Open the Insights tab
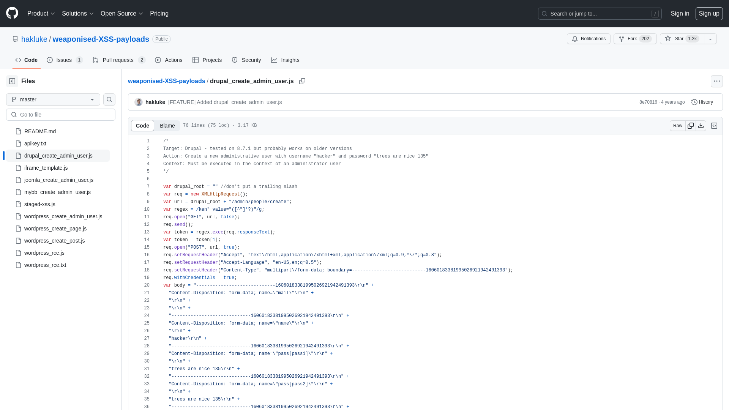Viewport: 729px width, 410px height. pos(285,60)
